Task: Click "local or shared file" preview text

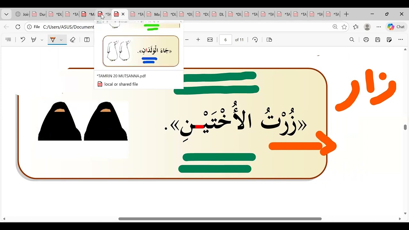Action: 121,84
